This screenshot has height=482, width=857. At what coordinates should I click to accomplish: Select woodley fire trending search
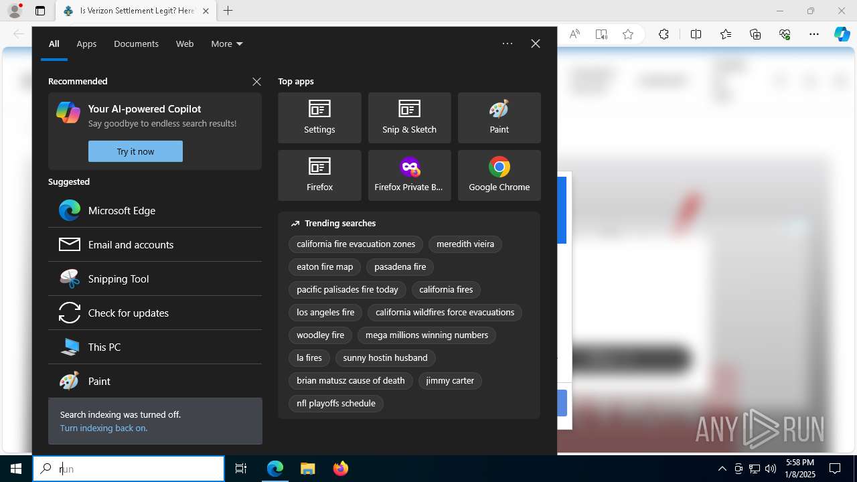(321, 335)
